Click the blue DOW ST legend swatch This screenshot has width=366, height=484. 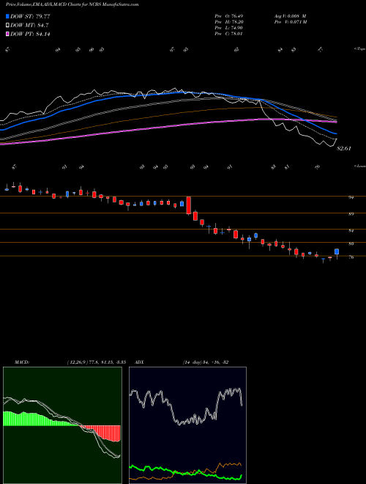pos(7,16)
